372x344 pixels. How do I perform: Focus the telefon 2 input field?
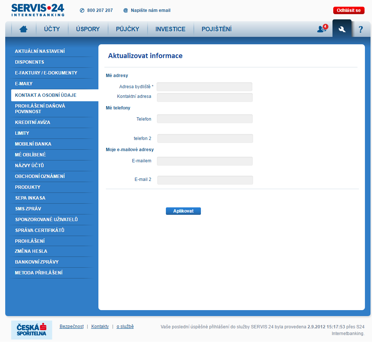pyautogui.click(x=205, y=138)
